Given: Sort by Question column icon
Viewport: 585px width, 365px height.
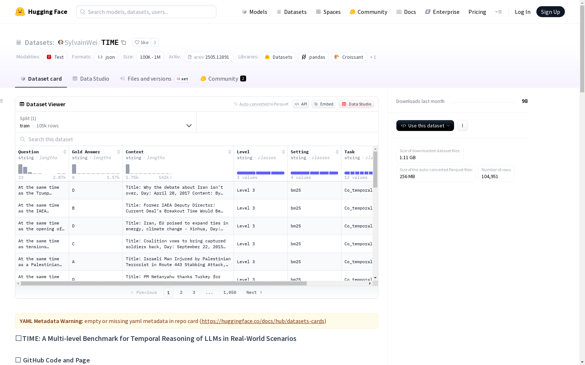Looking at the screenshot, I should 65,152.
